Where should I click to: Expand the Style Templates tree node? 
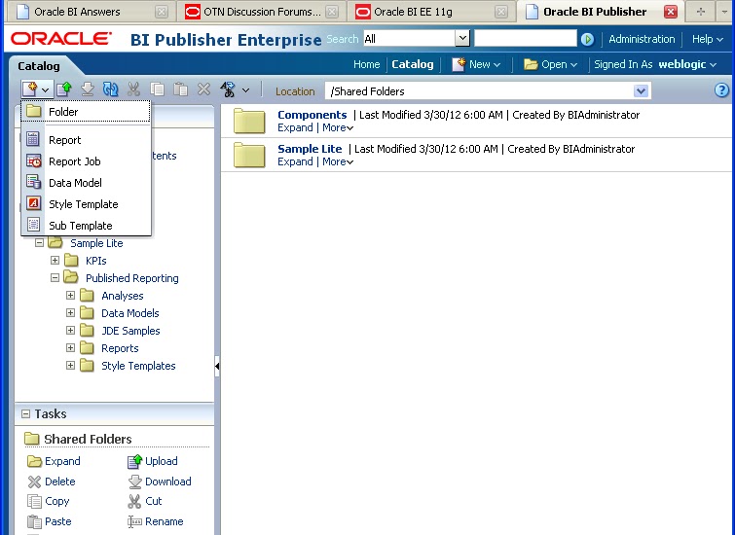tap(70, 366)
